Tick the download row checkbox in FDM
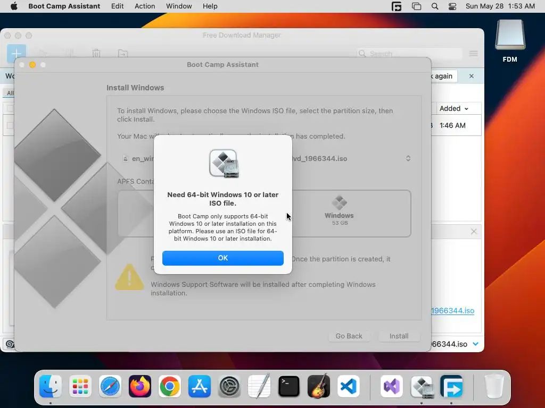Viewport: 545px width, 408px height. (x=10, y=125)
